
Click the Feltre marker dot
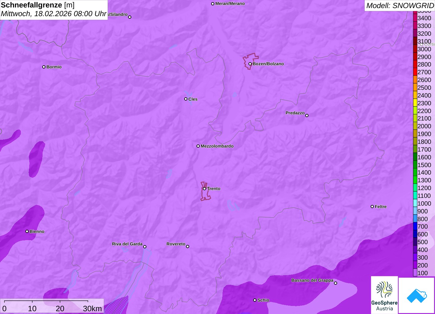coord(372,207)
